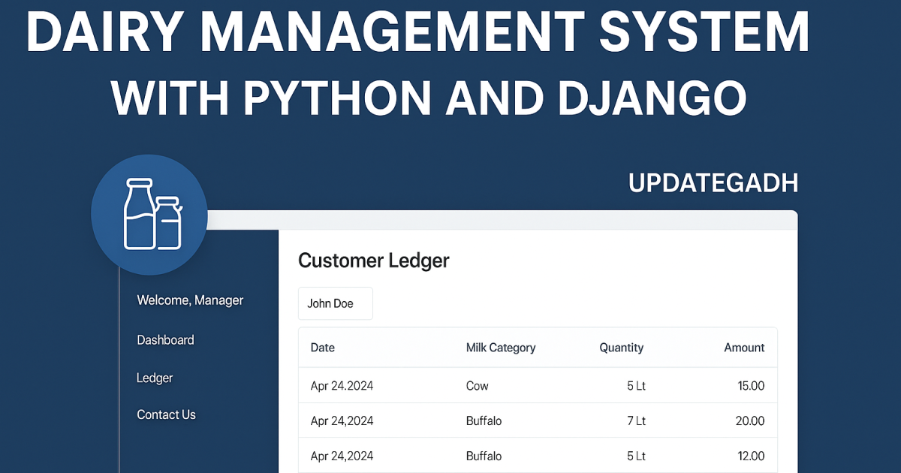This screenshot has width=901, height=473.
Task: Select the Customer Ledger heading
Action: (x=374, y=261)
